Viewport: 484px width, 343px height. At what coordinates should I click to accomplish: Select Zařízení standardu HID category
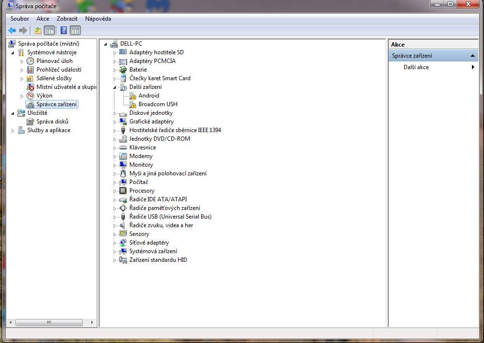click(158, 260)
